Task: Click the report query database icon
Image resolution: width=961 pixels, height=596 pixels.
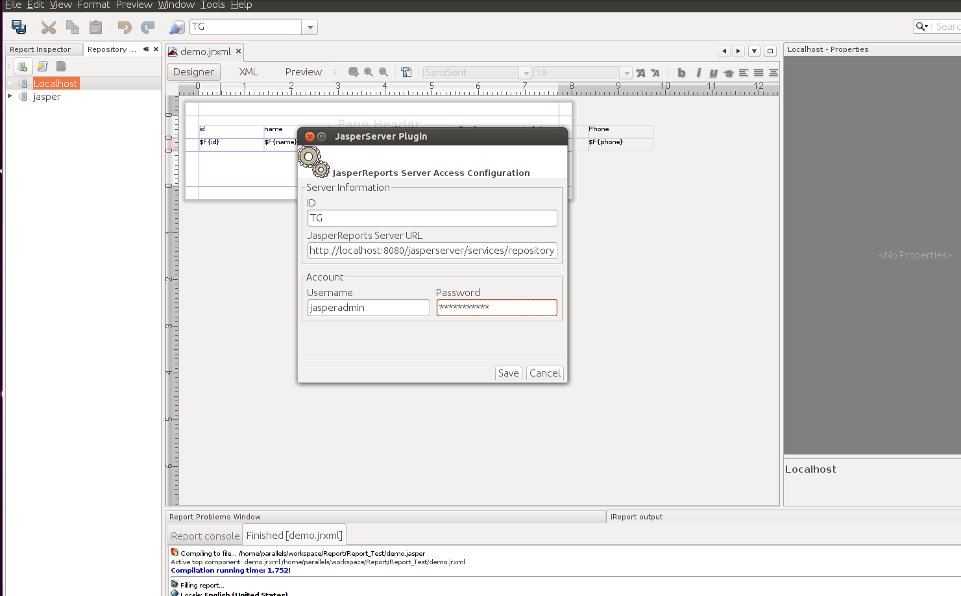Action: pos(354,72)
